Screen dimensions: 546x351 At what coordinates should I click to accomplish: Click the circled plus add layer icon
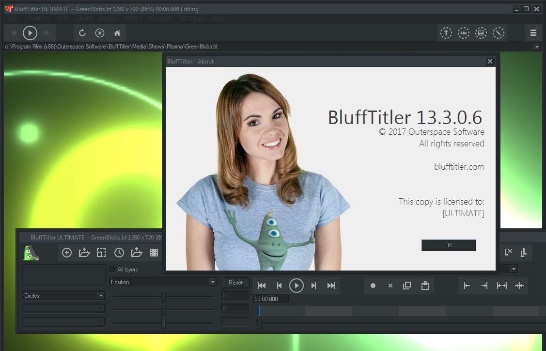[x=67, y=253]
